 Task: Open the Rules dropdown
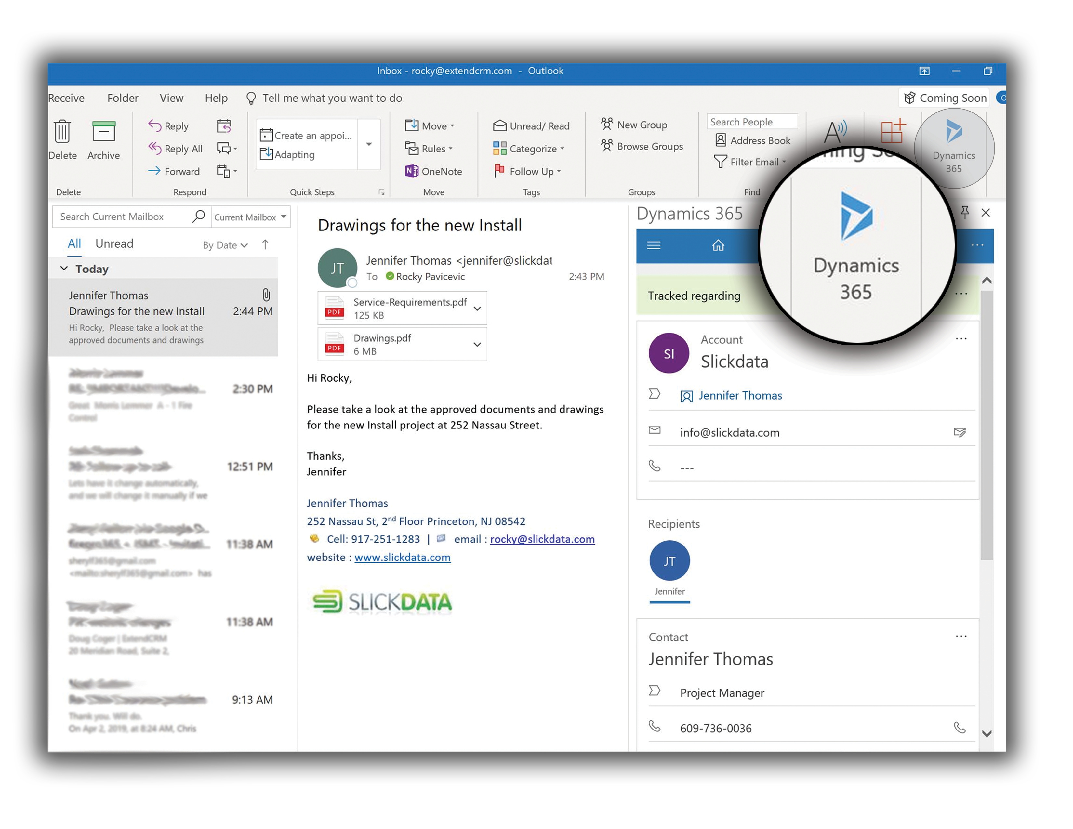[x=429, y=149]
